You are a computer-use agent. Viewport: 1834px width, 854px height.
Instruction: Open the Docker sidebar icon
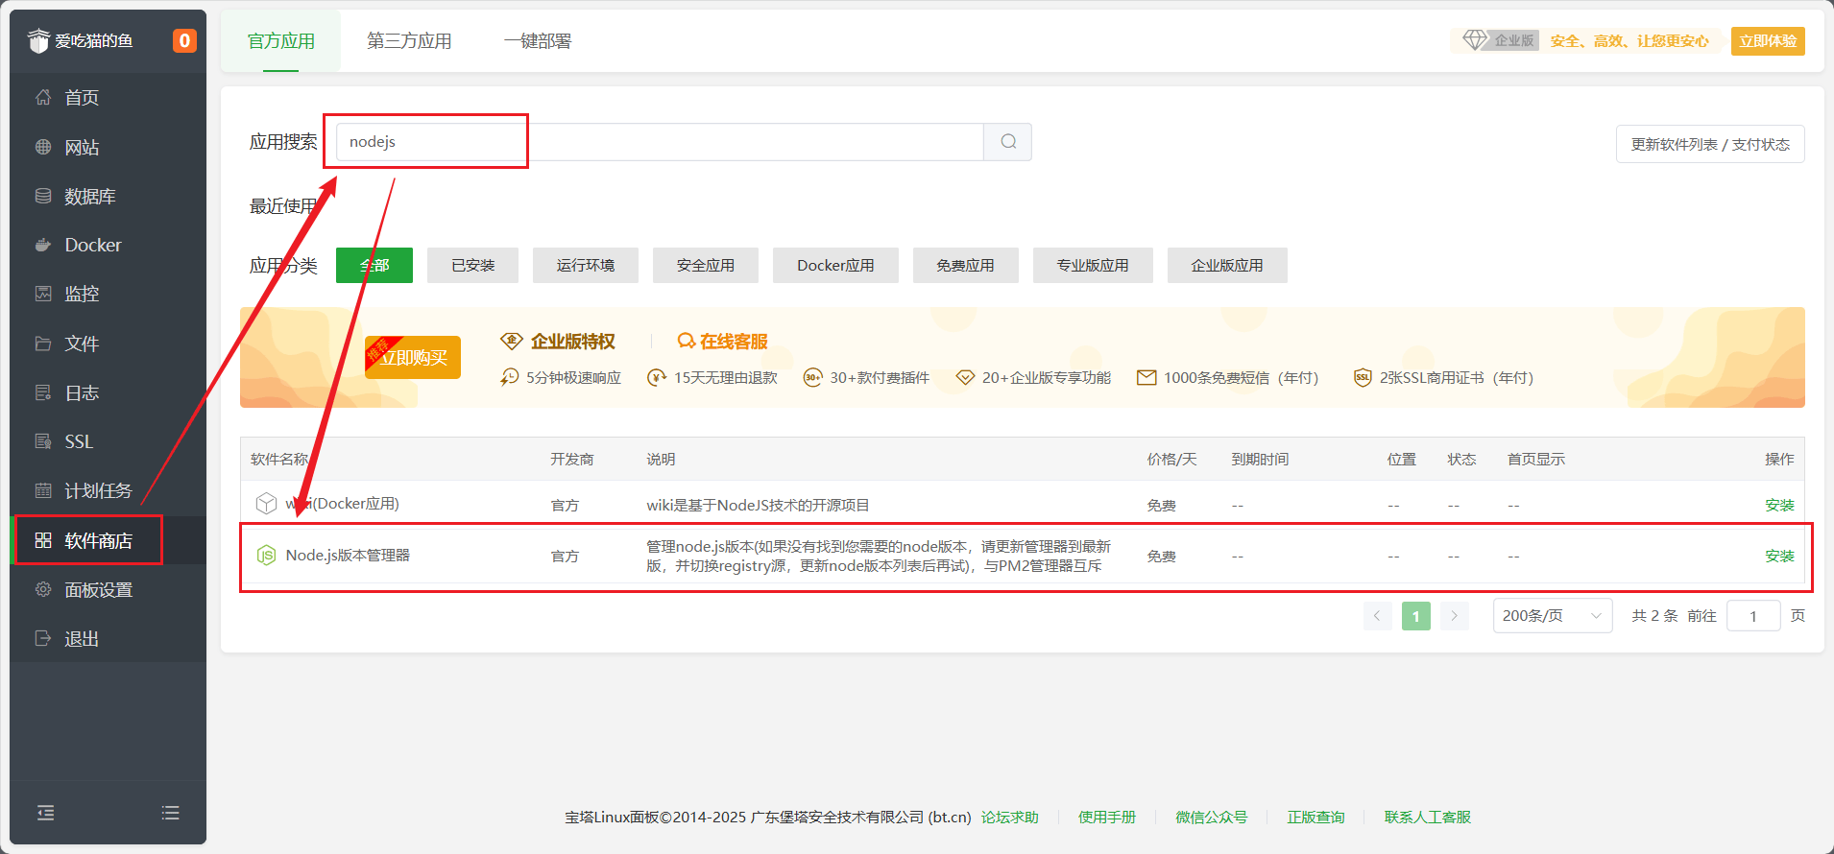[x=43, y=245]
